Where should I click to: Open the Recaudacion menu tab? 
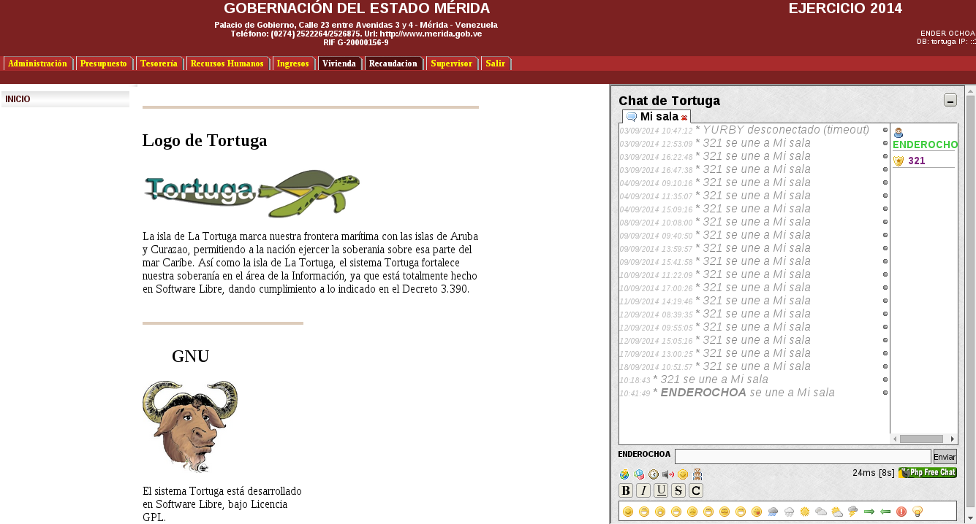click(393, 63)
